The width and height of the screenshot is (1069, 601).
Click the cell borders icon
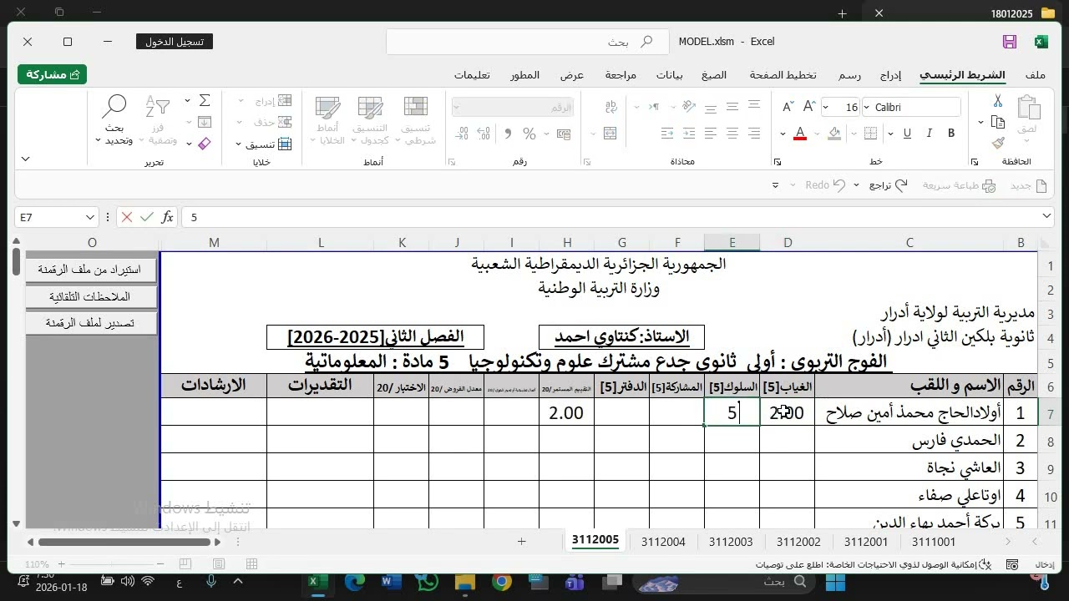pos(871,134)
